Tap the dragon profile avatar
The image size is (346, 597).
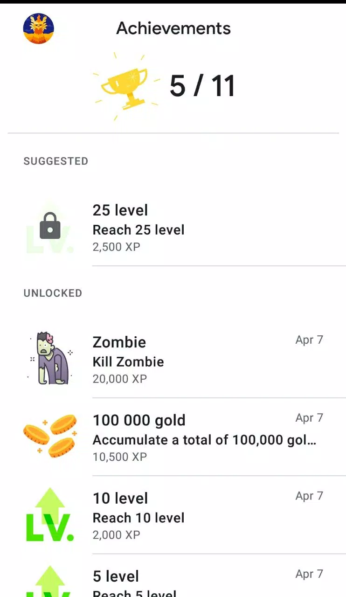click(x=39, y=29)
